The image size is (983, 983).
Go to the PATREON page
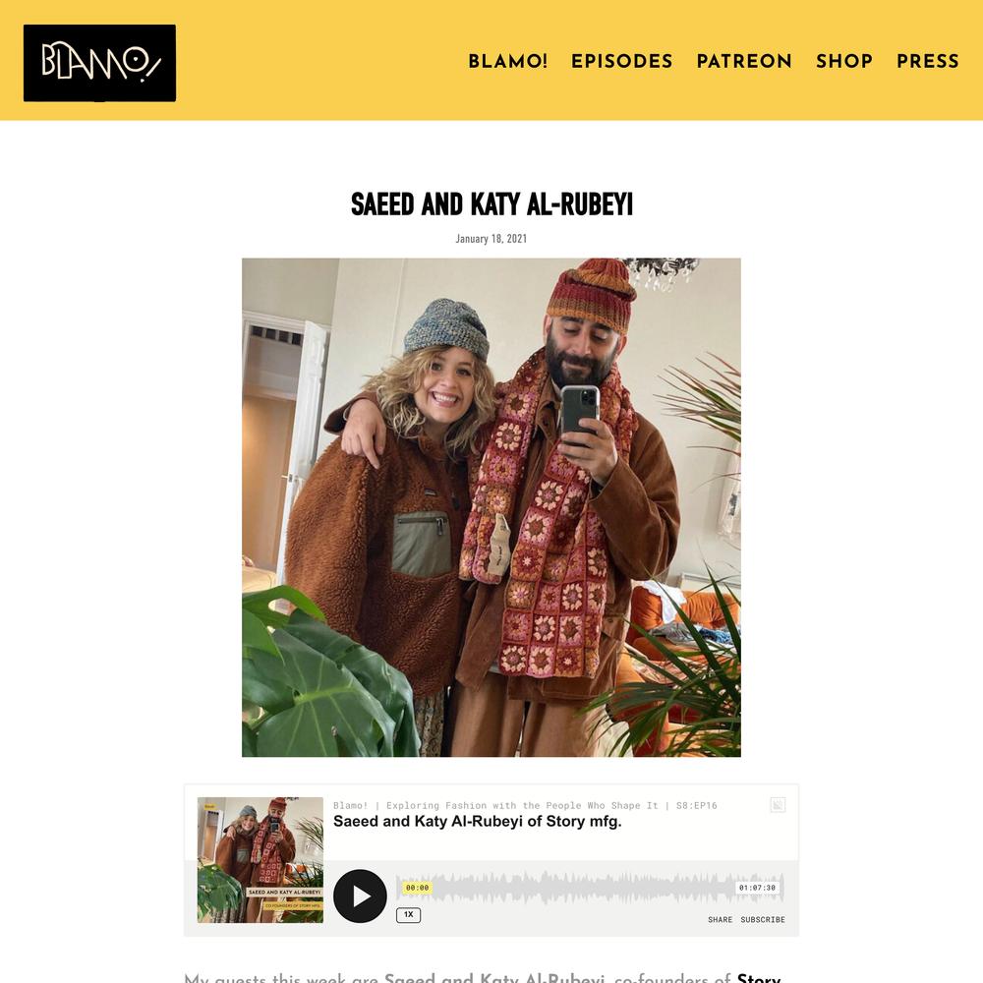coord(744,61)
